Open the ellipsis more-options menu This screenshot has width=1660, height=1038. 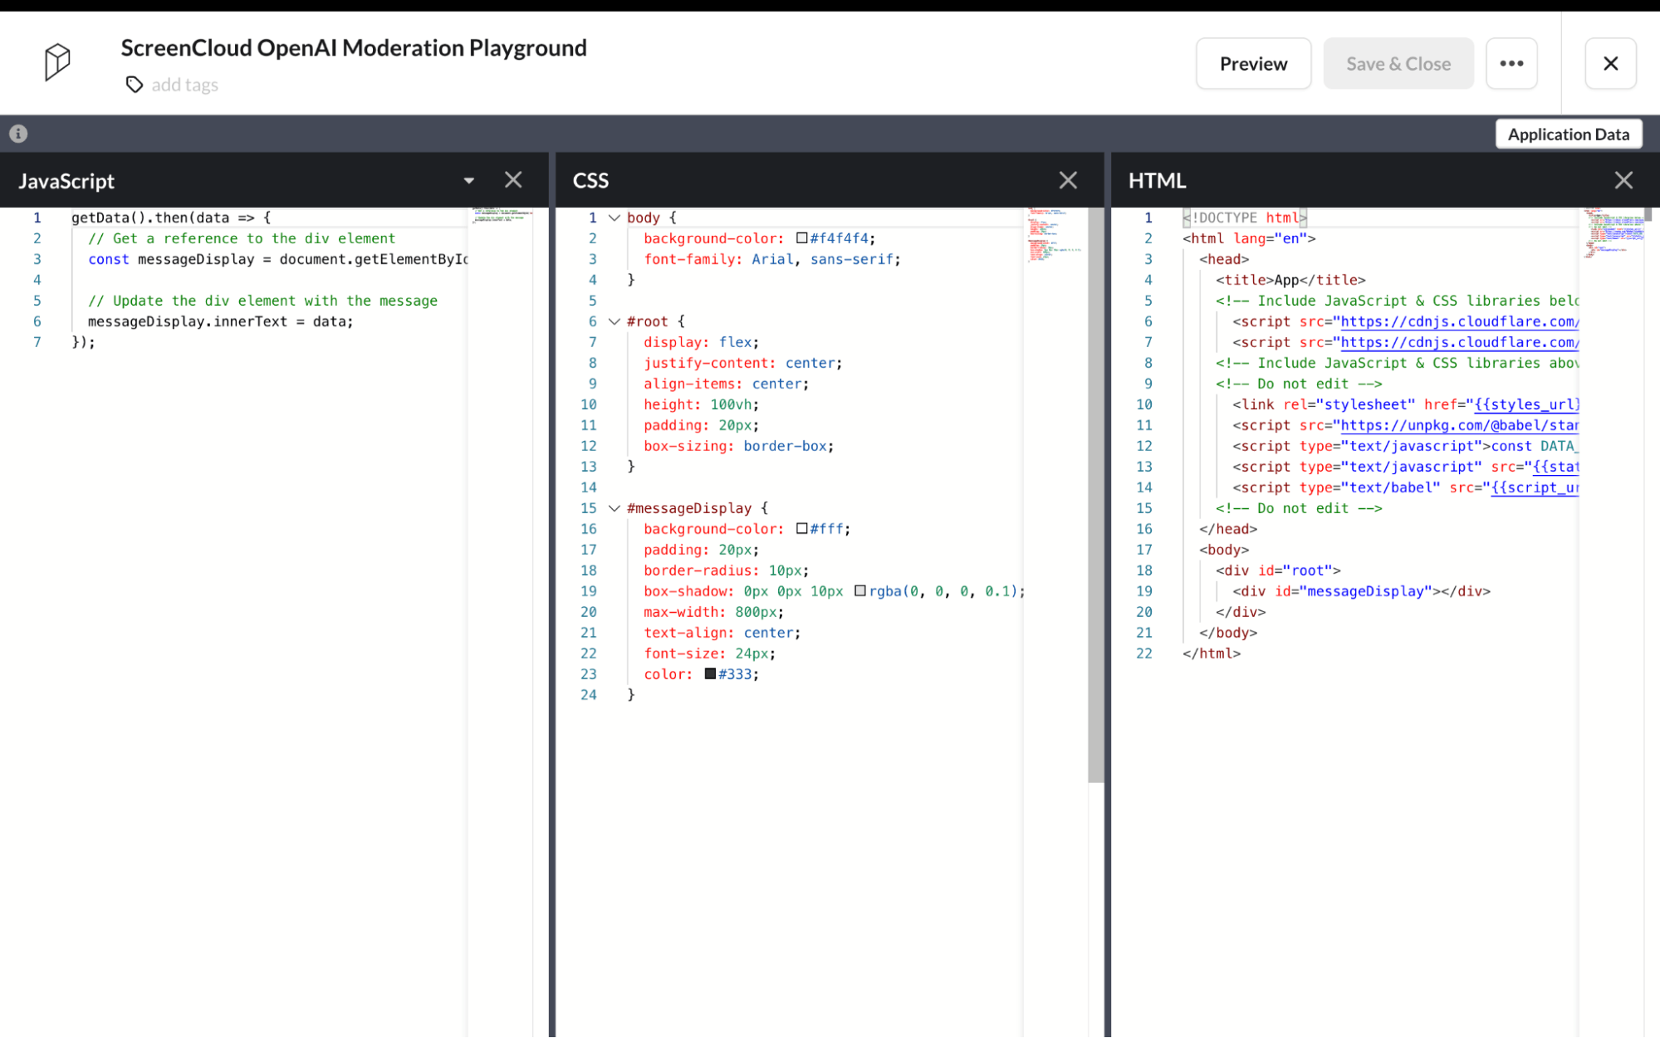click(x=1511, y=63)
